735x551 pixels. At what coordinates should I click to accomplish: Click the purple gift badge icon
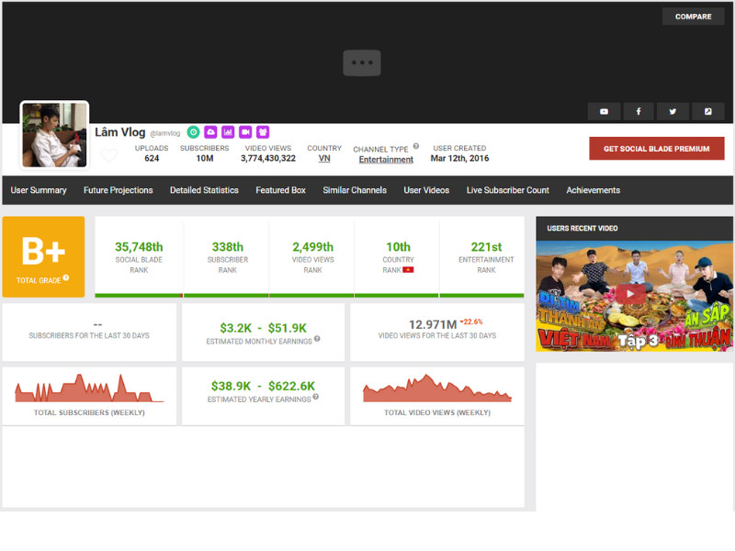263,132
